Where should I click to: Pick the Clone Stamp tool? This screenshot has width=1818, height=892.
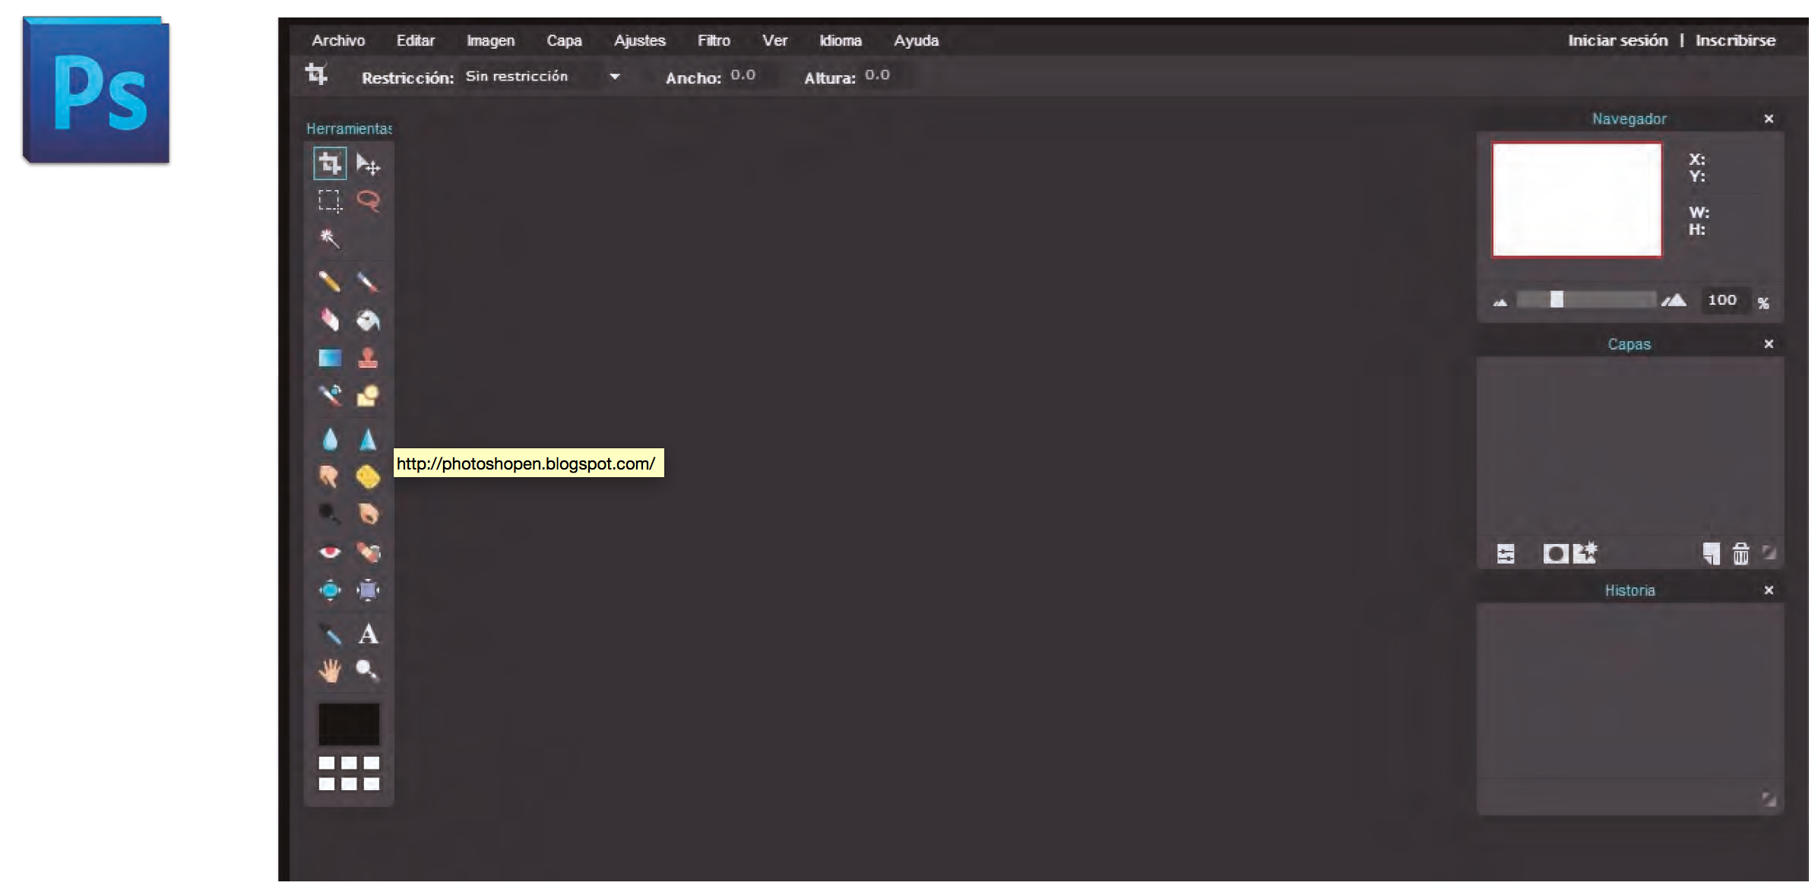tap(368, 358)
